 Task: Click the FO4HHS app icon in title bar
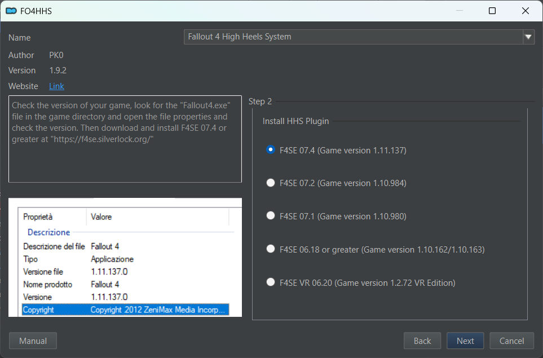point(11,11)
